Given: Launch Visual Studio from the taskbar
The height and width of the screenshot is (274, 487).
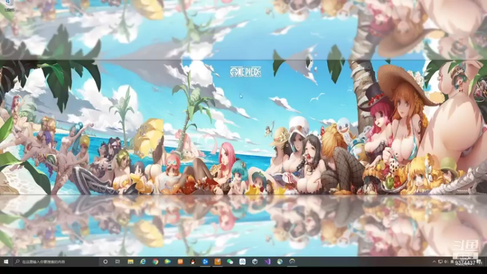Looking at the screenshot, I should point(267,262).
